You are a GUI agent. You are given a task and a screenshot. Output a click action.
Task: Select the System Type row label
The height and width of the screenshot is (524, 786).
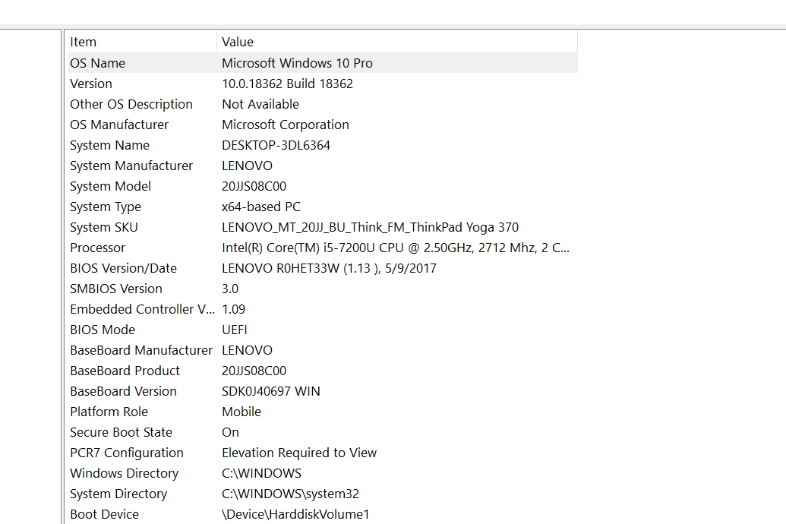[106, 207]
